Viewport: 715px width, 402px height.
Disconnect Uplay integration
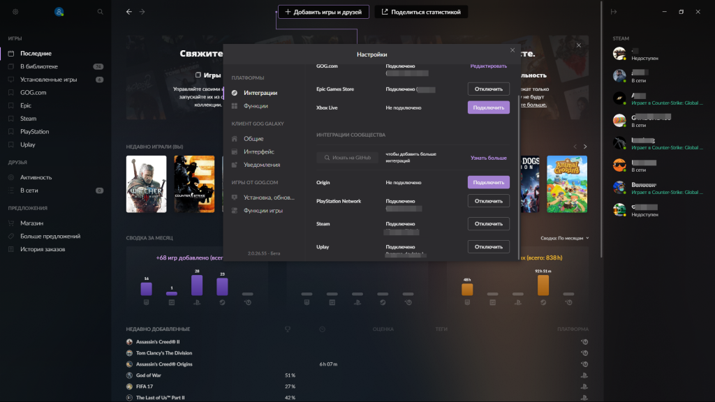(x=488, y=247)
